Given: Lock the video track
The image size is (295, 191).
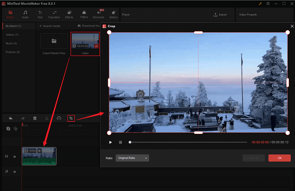Looking at the screenshot, I should (15, 156).
